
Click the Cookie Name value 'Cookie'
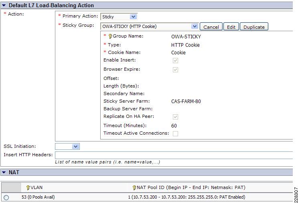pos(178,53)
